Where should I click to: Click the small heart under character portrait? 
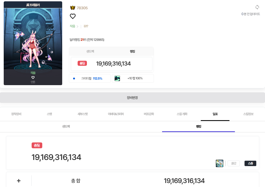(33, 77)
